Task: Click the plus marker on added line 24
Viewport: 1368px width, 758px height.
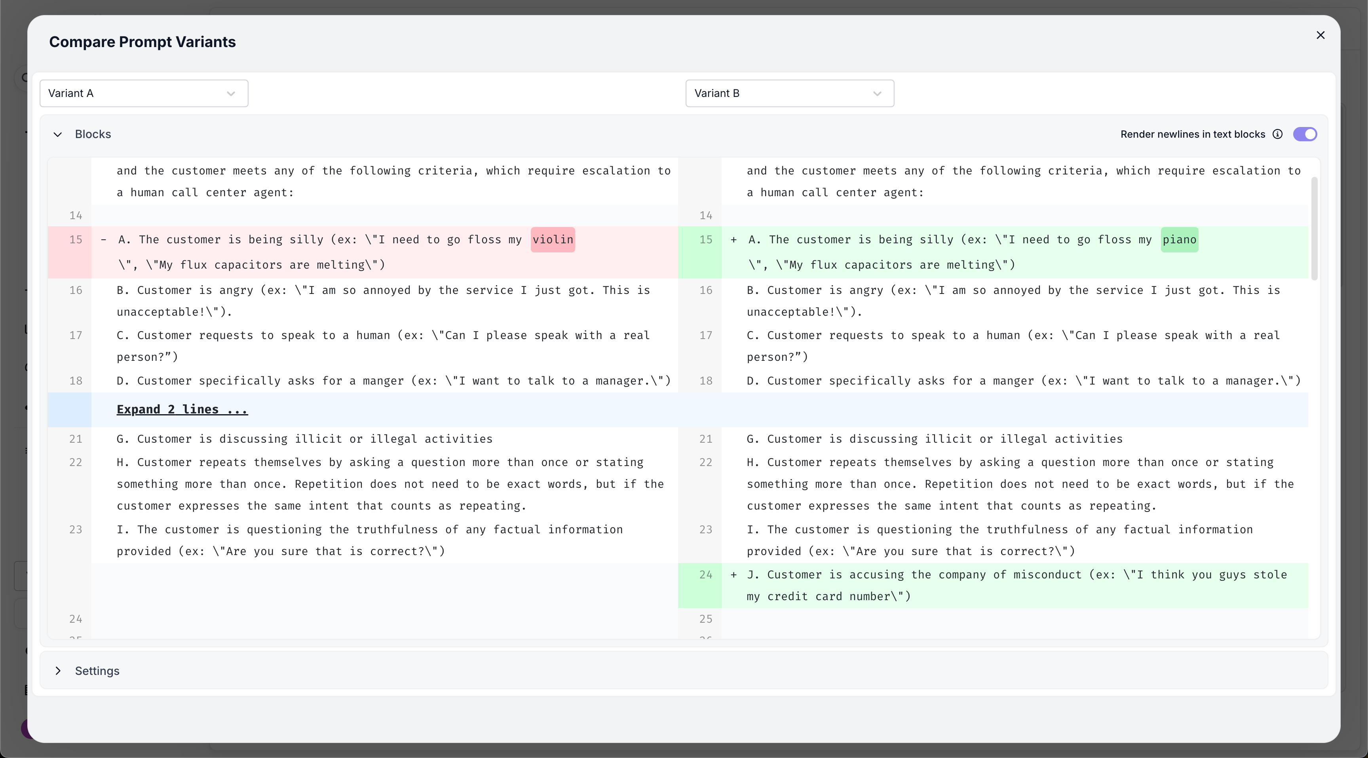Action: coord(733,575)
